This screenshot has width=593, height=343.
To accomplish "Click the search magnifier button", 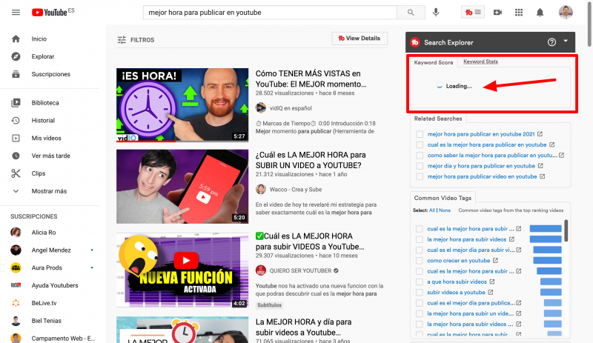I will click(x=410, y=13).
